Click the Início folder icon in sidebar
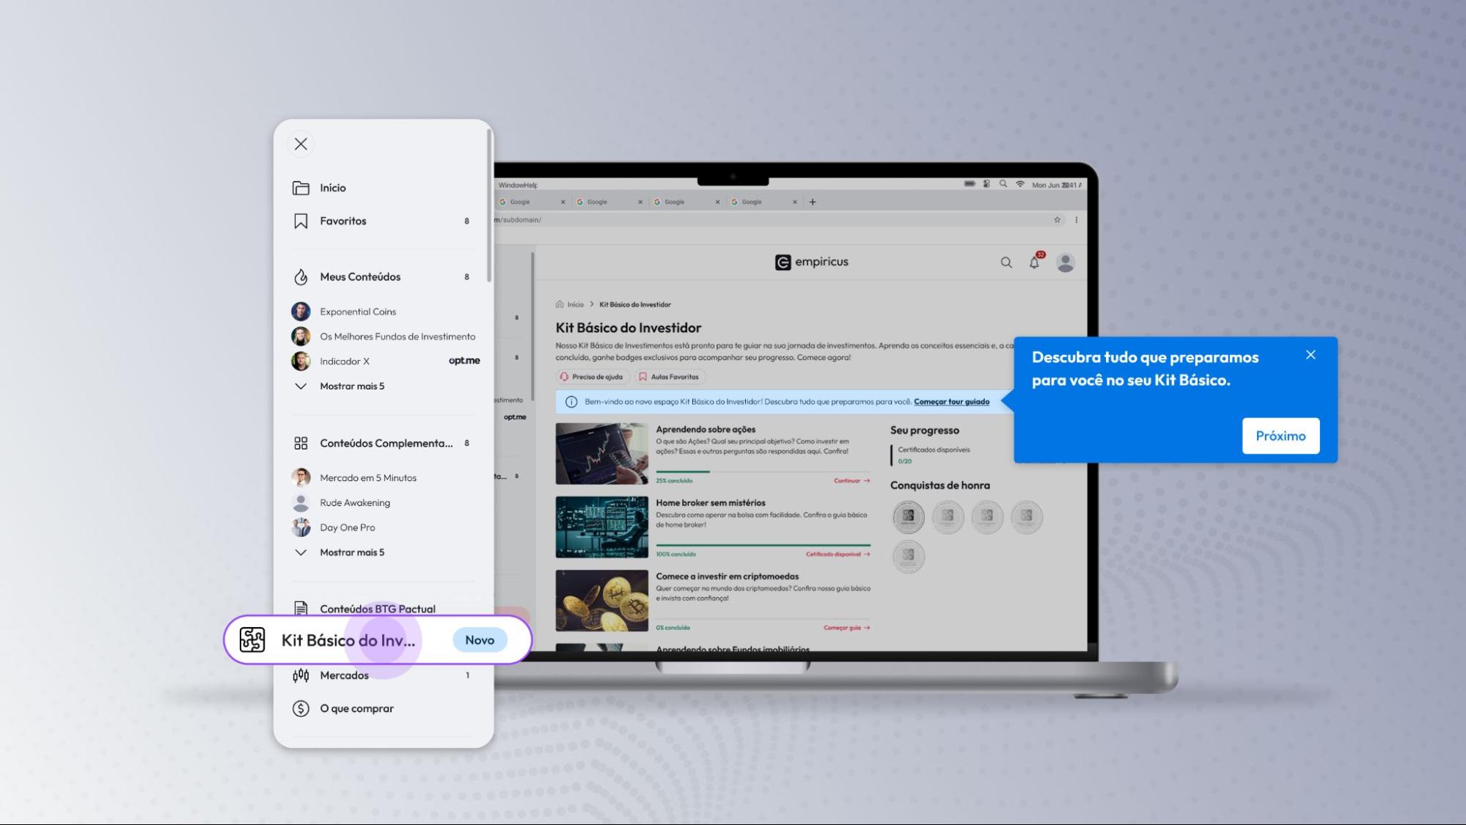The width and height of the screenshot is (1466, 825). pos(301,188)
